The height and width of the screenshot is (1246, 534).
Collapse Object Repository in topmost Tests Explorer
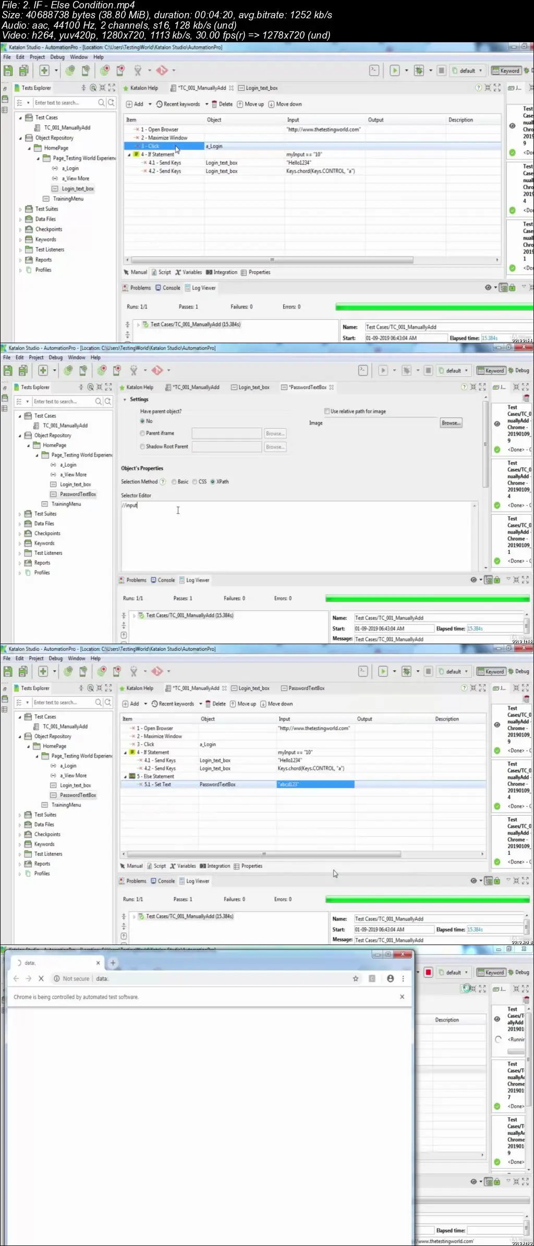coord(20,138)
